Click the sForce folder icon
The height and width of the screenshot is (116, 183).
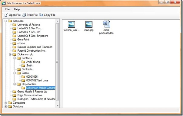point(14,43)
